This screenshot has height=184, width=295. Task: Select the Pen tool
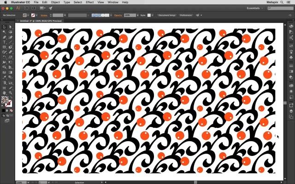pyautogui.click(x=4, y=37)
